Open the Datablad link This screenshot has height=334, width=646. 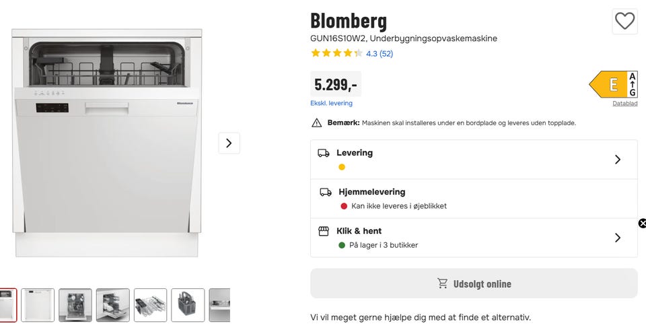624,103
